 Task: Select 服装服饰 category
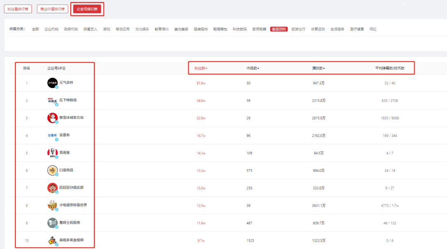(x=201, y=29)
